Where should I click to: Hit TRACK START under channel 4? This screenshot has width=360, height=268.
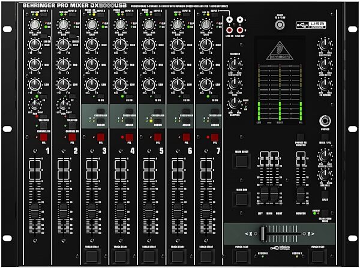pyautogui.click(x=121, y=256)
